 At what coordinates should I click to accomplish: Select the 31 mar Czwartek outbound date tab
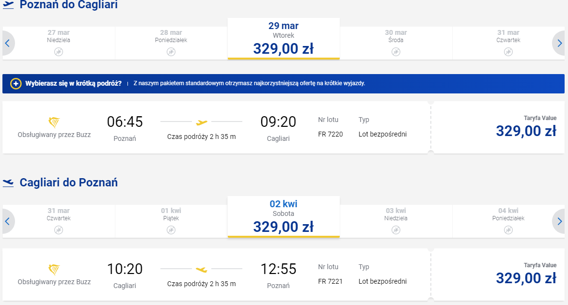[x=508, y=43]
